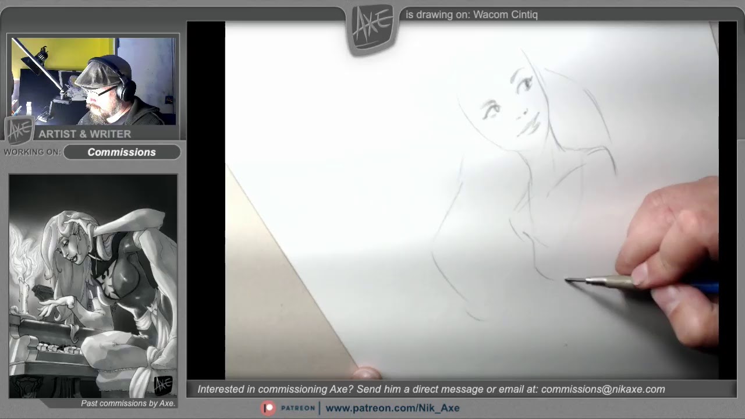745x419 pixels.
Task: Select the Commissions field beside Working On
Action: [x=122, y=152]
